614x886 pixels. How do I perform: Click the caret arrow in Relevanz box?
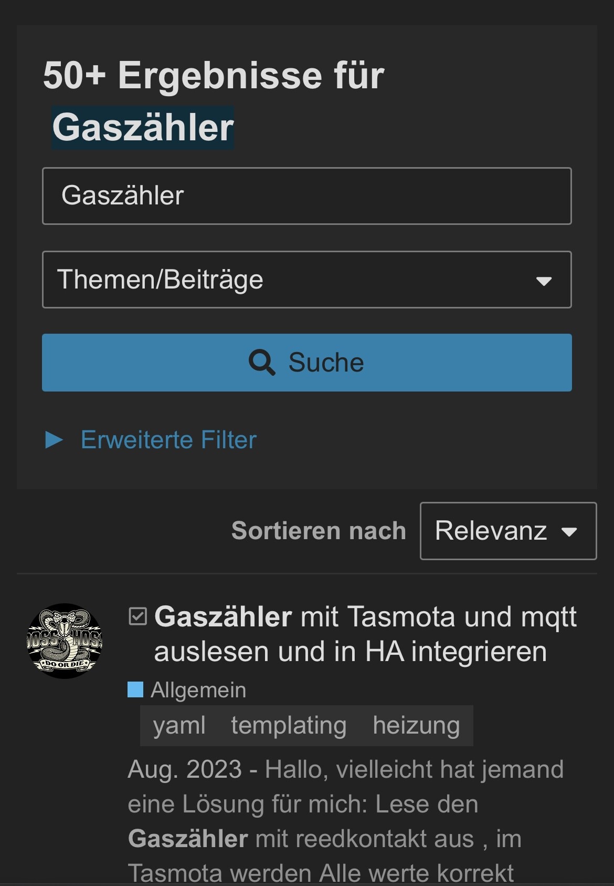coord(569,532)
